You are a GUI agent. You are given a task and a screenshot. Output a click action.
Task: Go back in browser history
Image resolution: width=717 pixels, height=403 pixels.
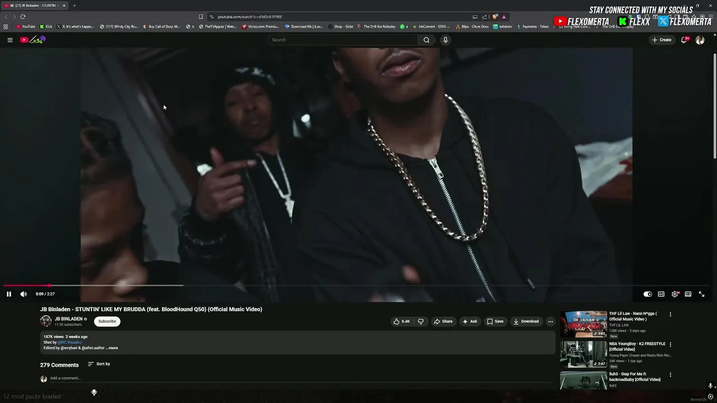pos(7,17)
